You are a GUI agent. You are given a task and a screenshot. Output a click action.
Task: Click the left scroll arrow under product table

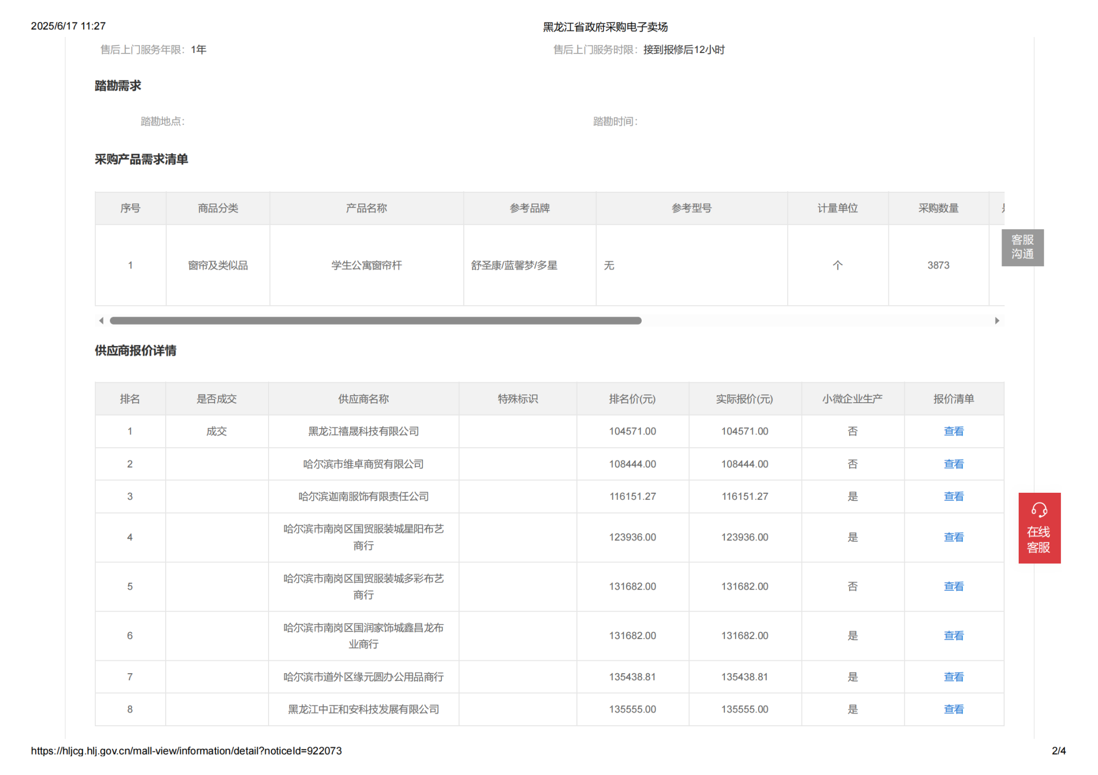point(101,321)
